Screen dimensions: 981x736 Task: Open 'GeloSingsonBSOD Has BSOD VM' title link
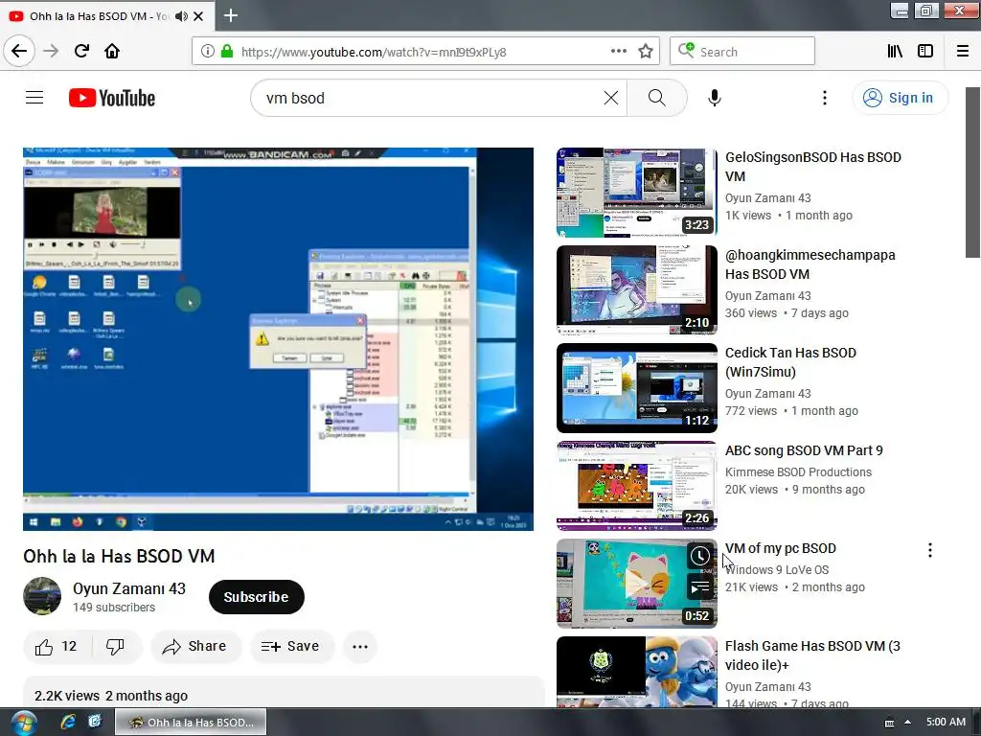pos(812,167)
